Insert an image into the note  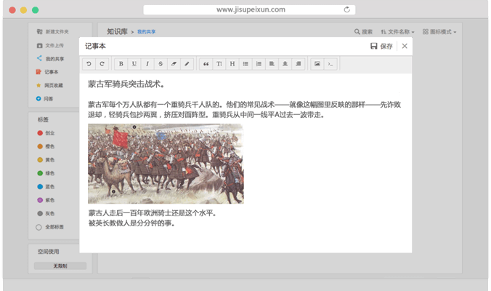click(x=317, y=64)
